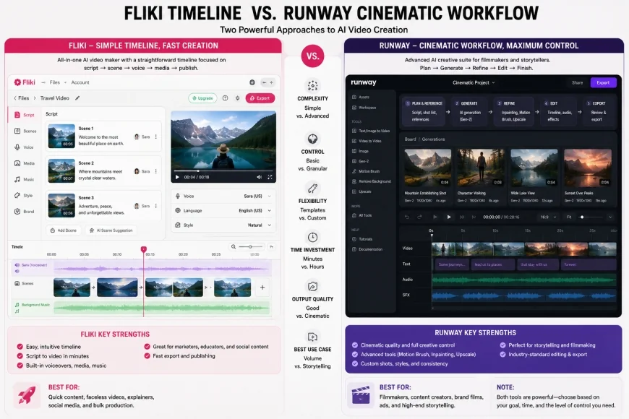Viewport: 629px width, 419px height.
Task: Select the Refine workflow step
Action: tap(514, 111)
